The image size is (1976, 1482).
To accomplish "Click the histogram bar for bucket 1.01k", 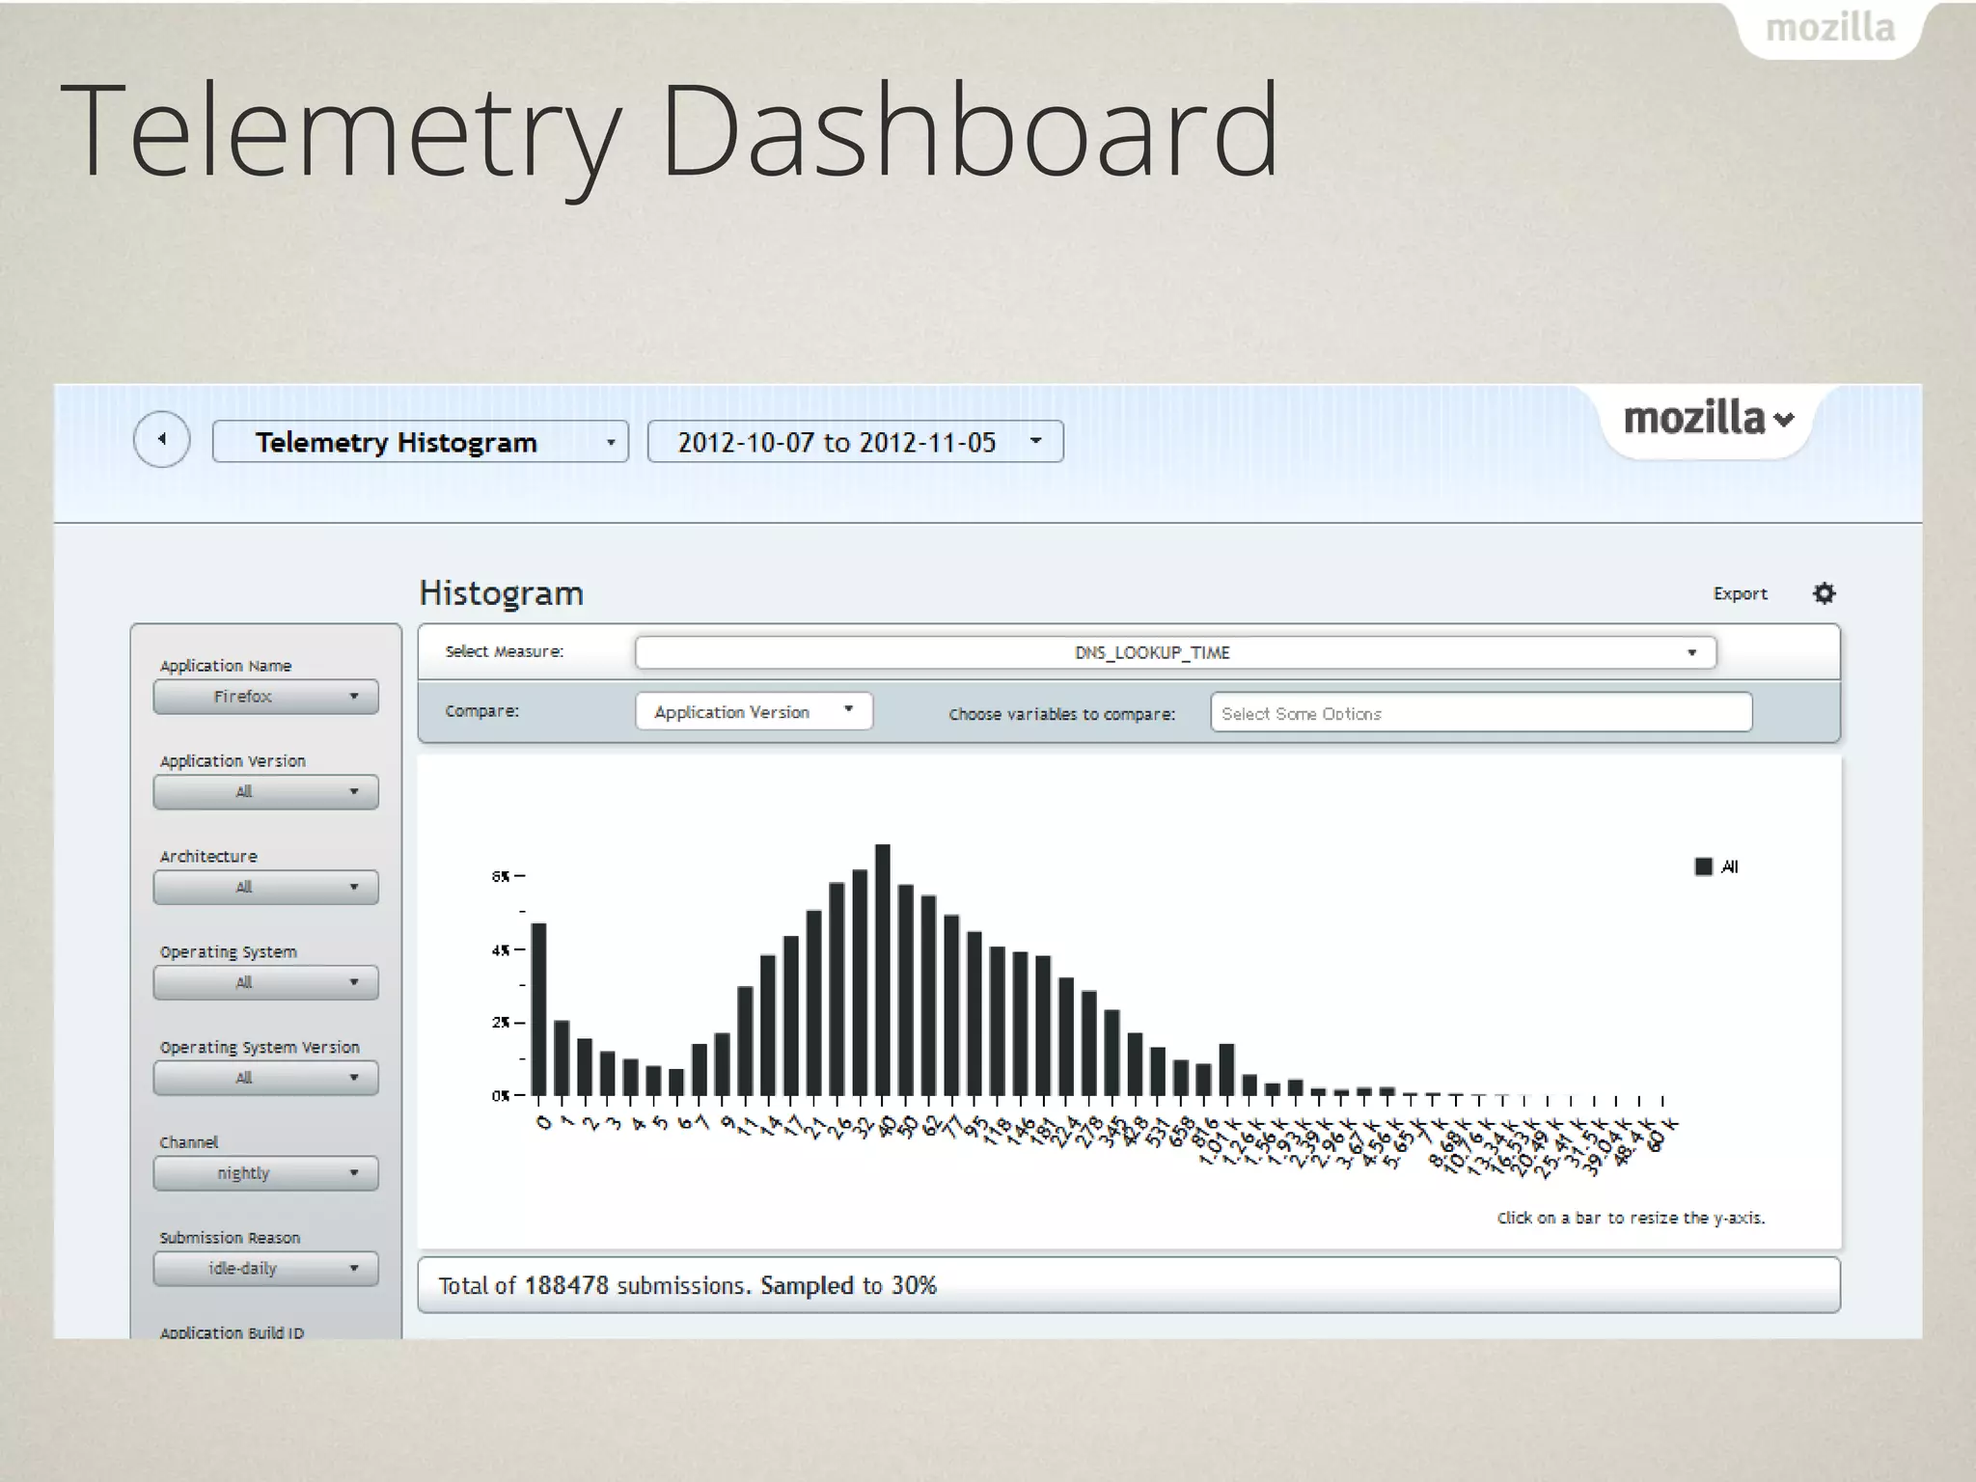I will (1226, 1070).
